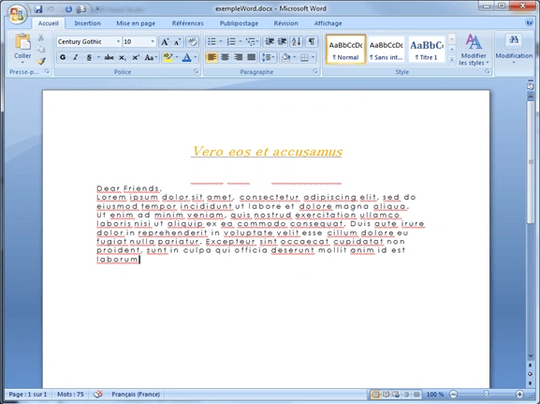Zoom in with plus button
The image size is (540, 404).
coord(519,394)
